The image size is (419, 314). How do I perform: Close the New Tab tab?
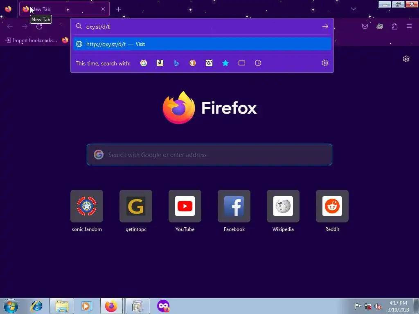coord(103,9)
